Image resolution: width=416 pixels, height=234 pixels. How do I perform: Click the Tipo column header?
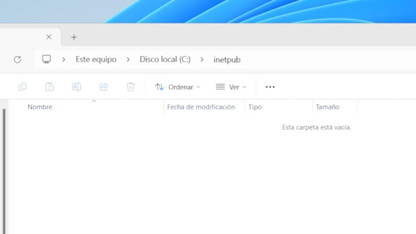tap(255, 107)
